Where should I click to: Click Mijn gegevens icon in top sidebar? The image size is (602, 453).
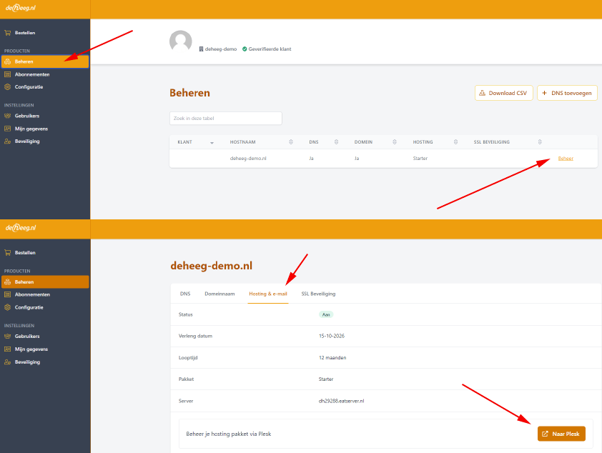[x=7, y=129]
